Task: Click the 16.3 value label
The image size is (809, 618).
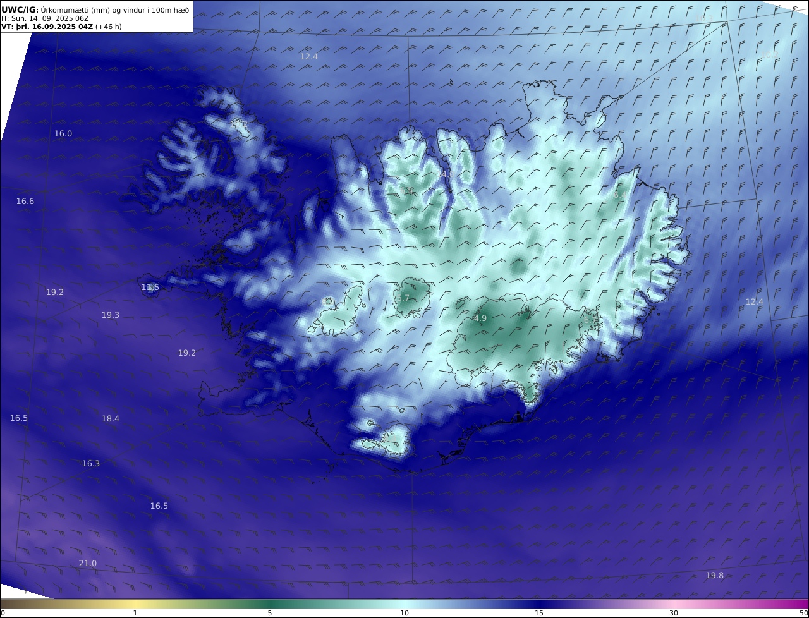Action: (x=91, y=463)
